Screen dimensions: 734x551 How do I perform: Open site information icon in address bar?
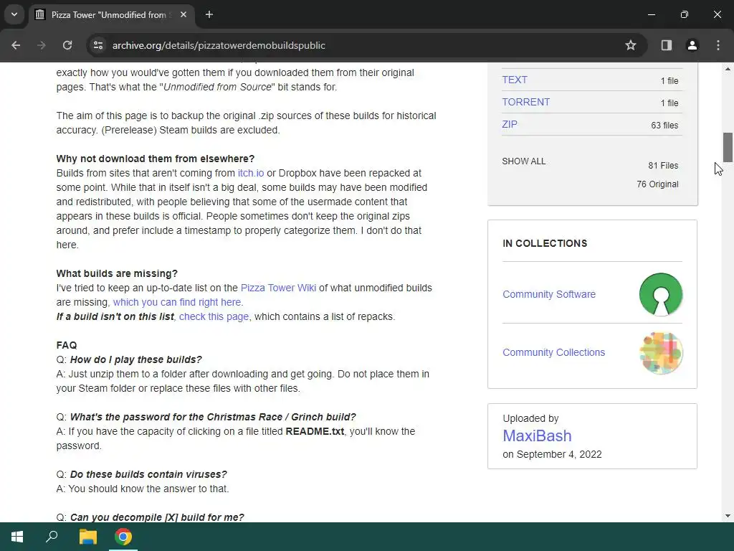(x=98, y=45)
